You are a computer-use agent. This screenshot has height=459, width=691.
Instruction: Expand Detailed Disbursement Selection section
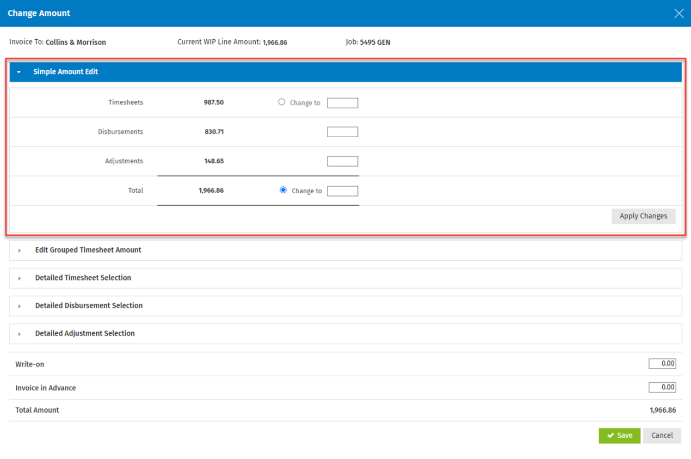coord(346,305)
